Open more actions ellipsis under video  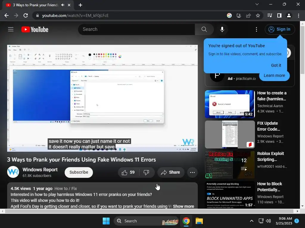pos(192,172)
